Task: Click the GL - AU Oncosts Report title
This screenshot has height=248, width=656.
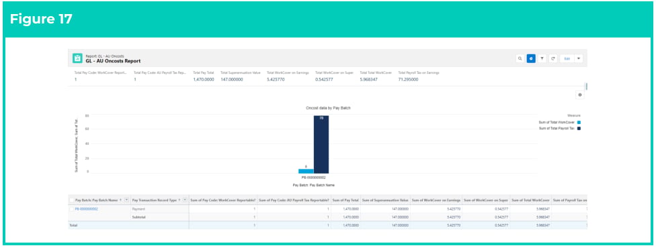Action: tap(113, 61)
